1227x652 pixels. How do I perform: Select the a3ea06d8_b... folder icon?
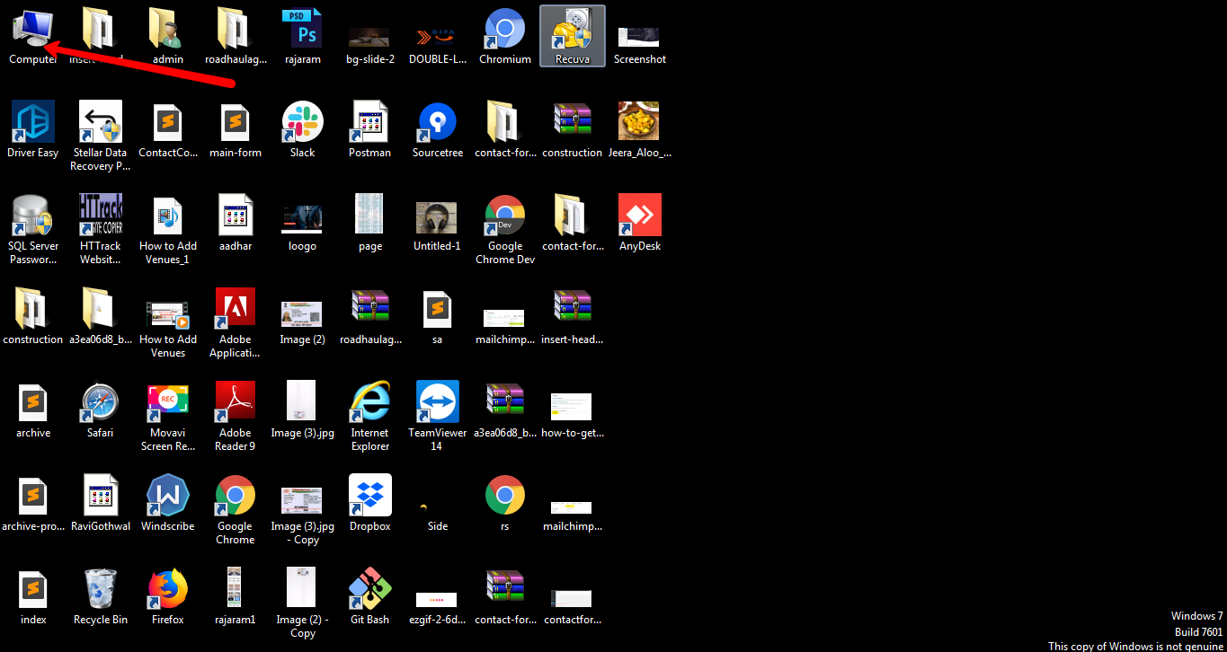click(101, 316)
